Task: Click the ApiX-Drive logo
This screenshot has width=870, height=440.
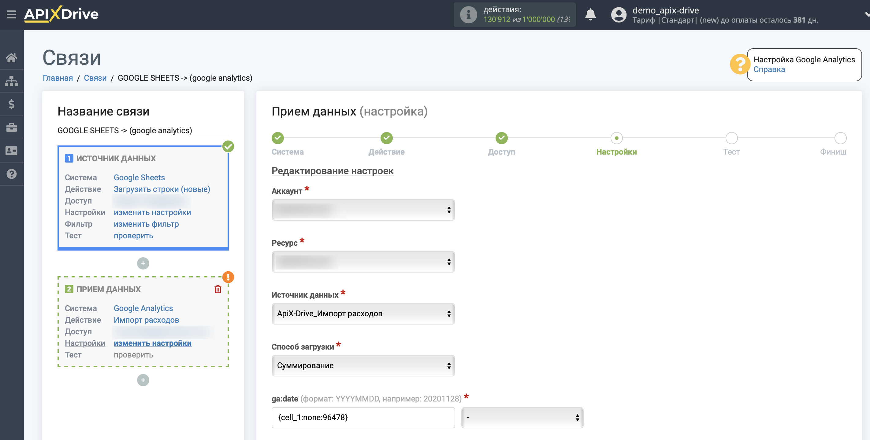Action: [61, 14]
